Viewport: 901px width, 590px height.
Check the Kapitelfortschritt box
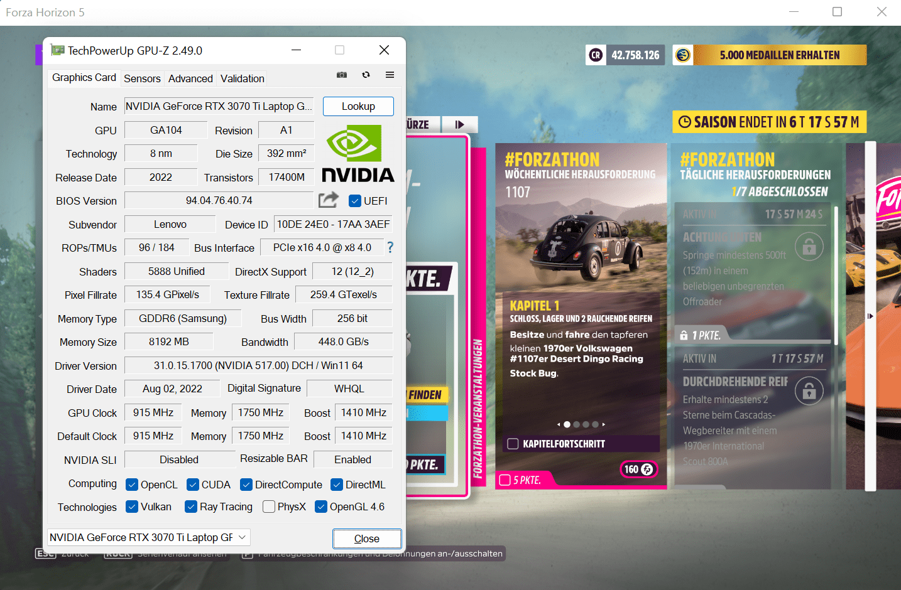513,444
